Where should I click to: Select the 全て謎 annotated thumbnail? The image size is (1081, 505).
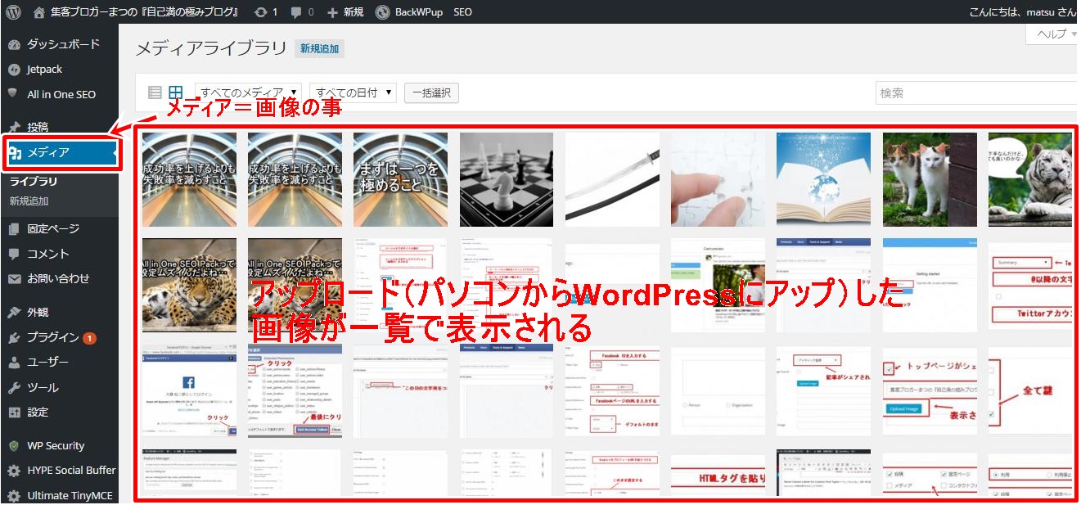tap(1029, 391)
